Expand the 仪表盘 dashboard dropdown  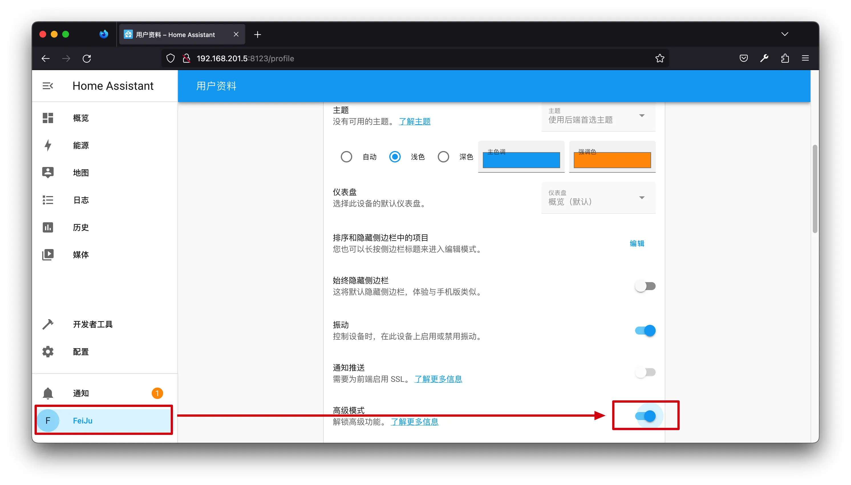(598, 198)
